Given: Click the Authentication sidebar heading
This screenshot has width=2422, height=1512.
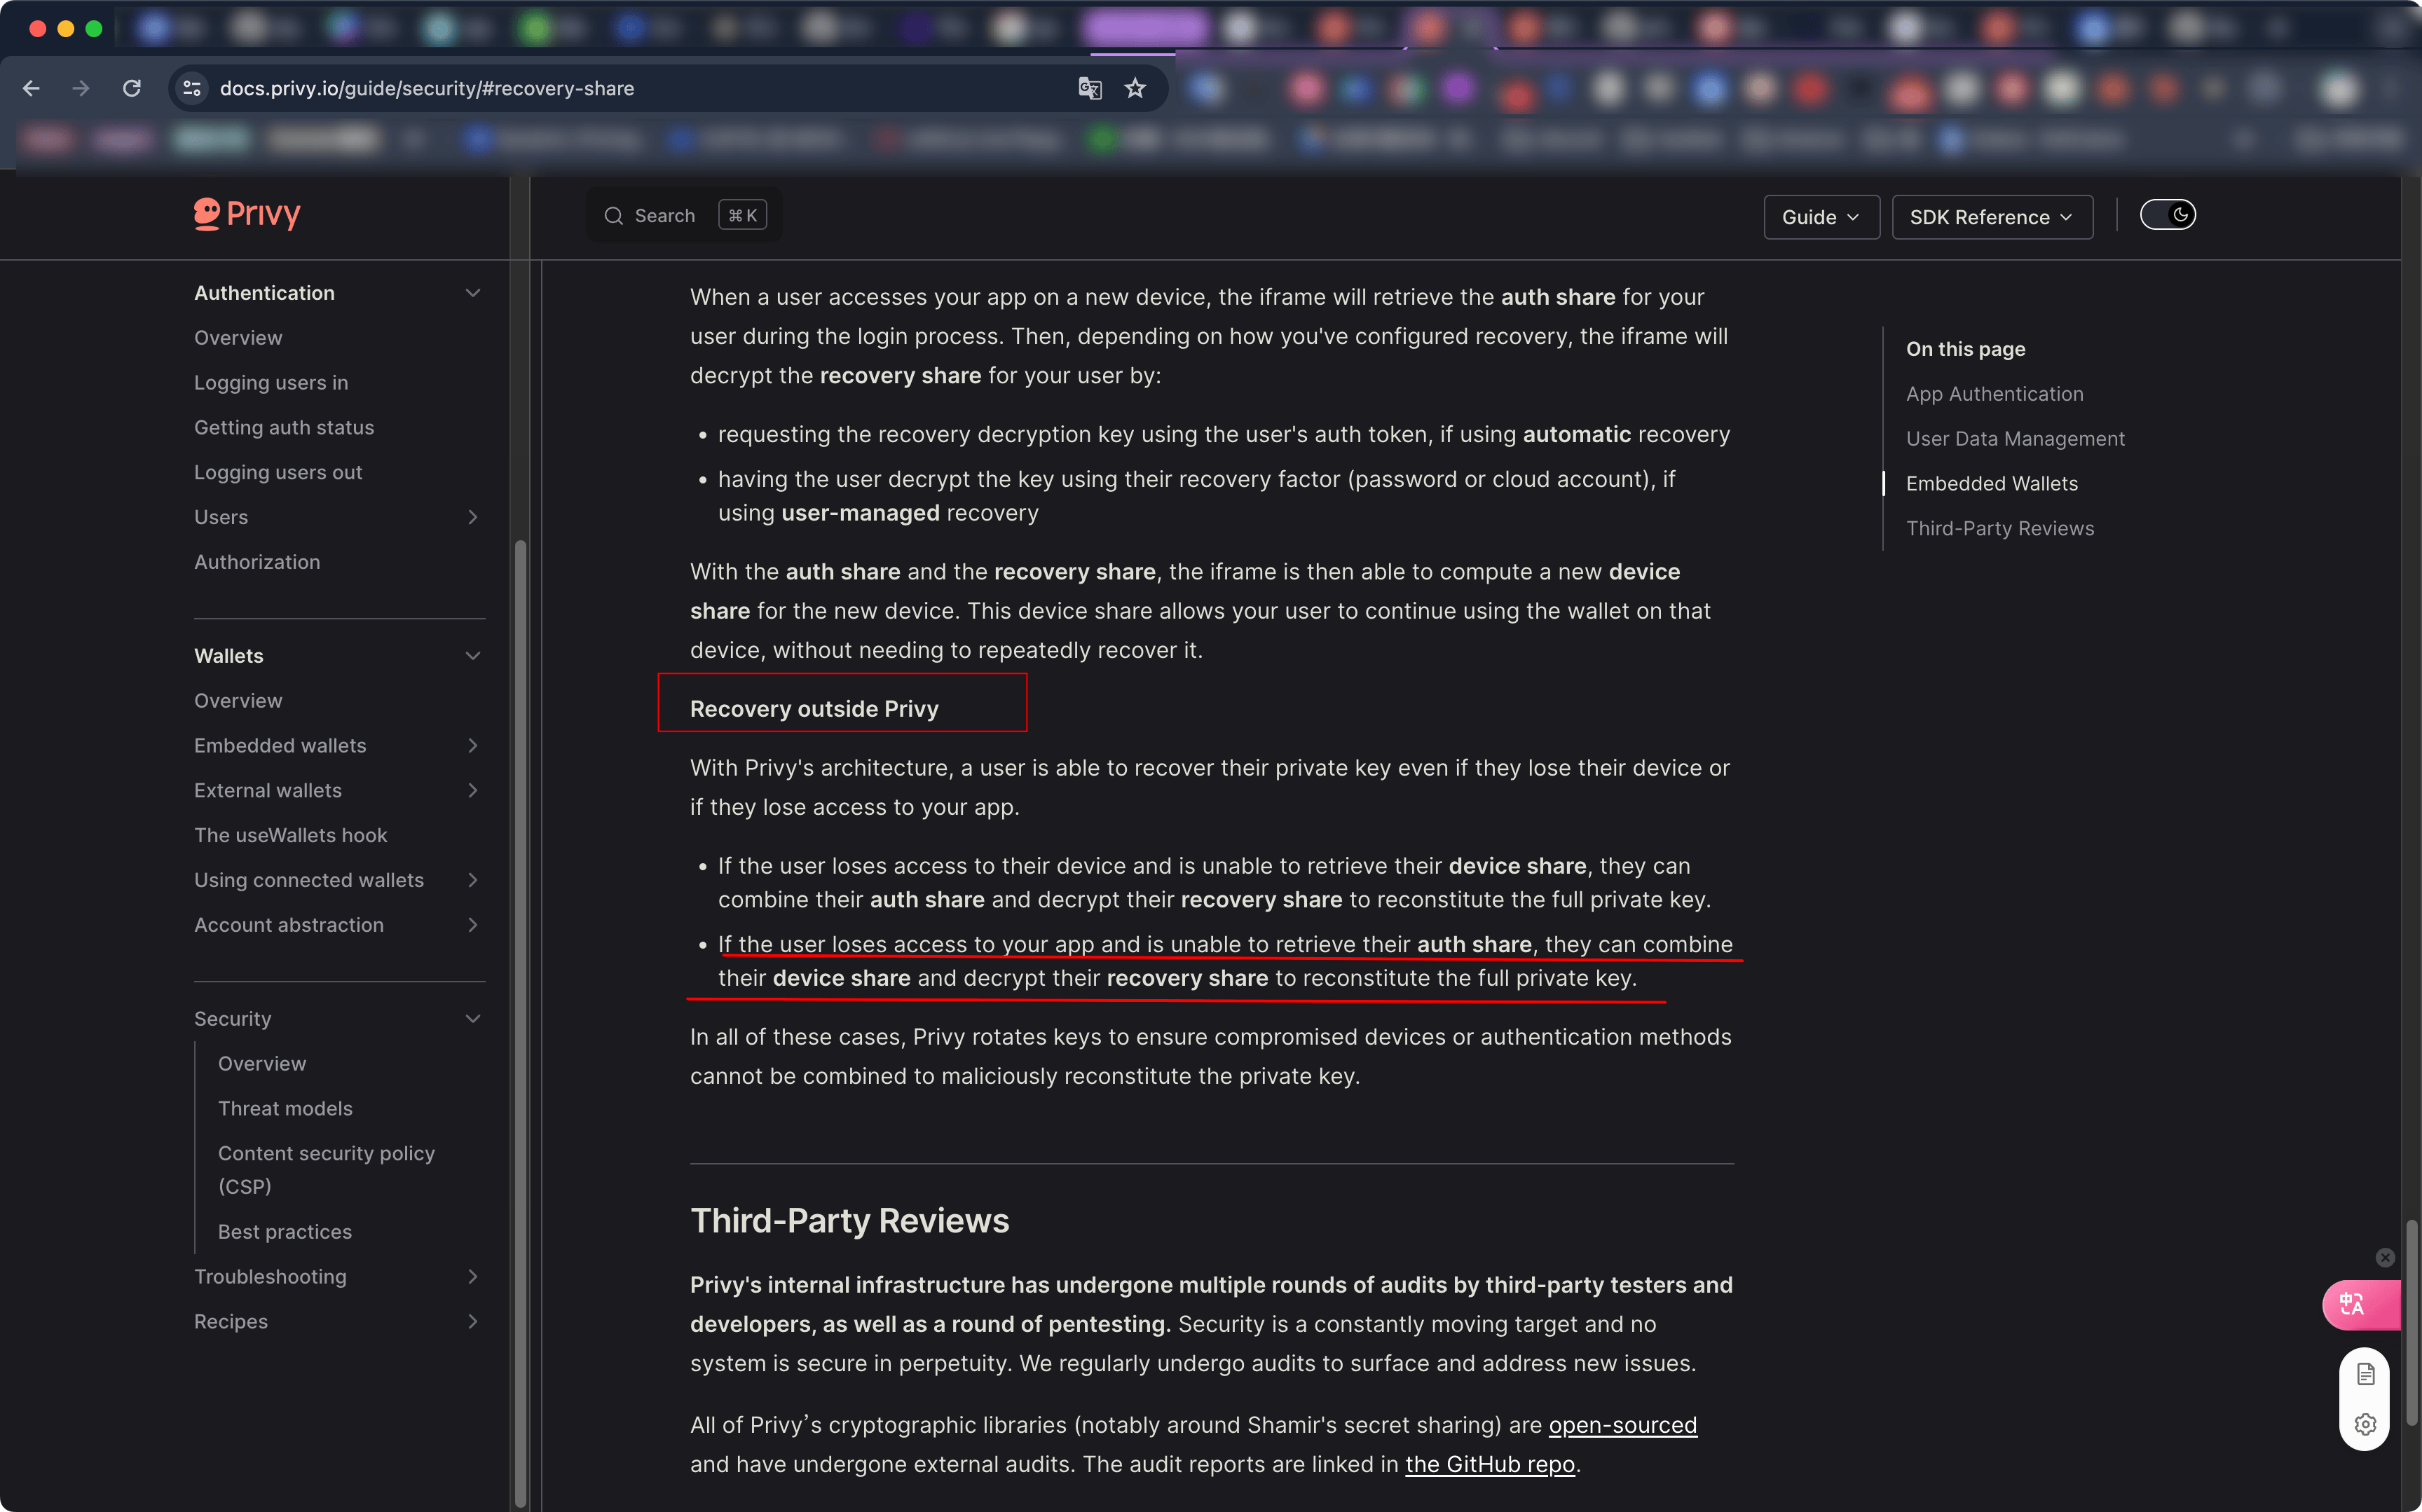Looking at the screenshot, I should [264, 293].
